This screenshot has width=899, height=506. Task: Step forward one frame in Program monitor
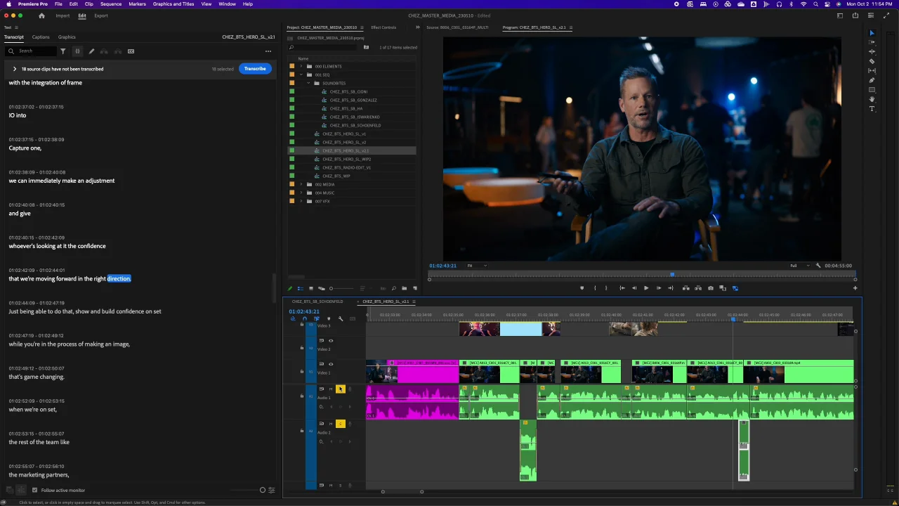(659, 288)
